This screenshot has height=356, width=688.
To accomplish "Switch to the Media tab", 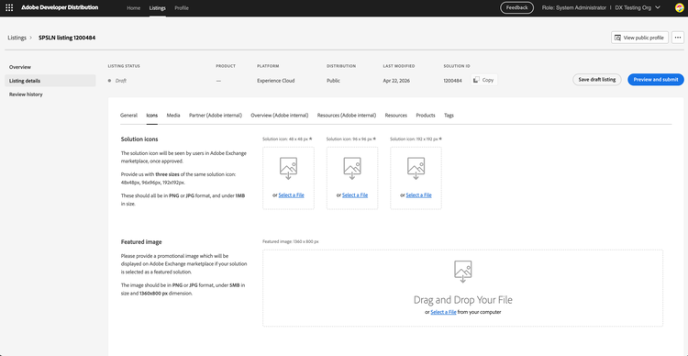I will 173,116.
